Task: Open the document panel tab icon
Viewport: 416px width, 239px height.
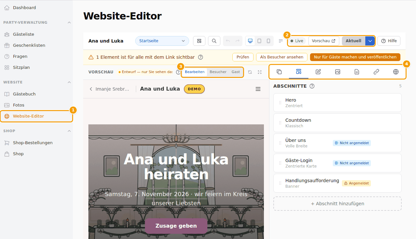Action: (x=357, y=72)
